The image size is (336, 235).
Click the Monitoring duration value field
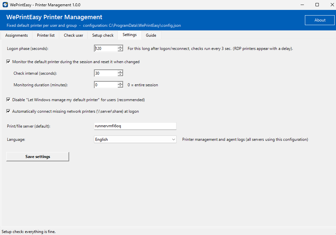106,85
